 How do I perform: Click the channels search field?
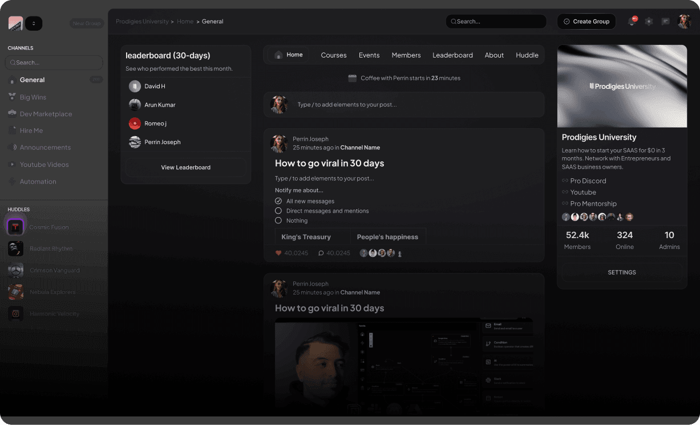click(x=54, y=63)
